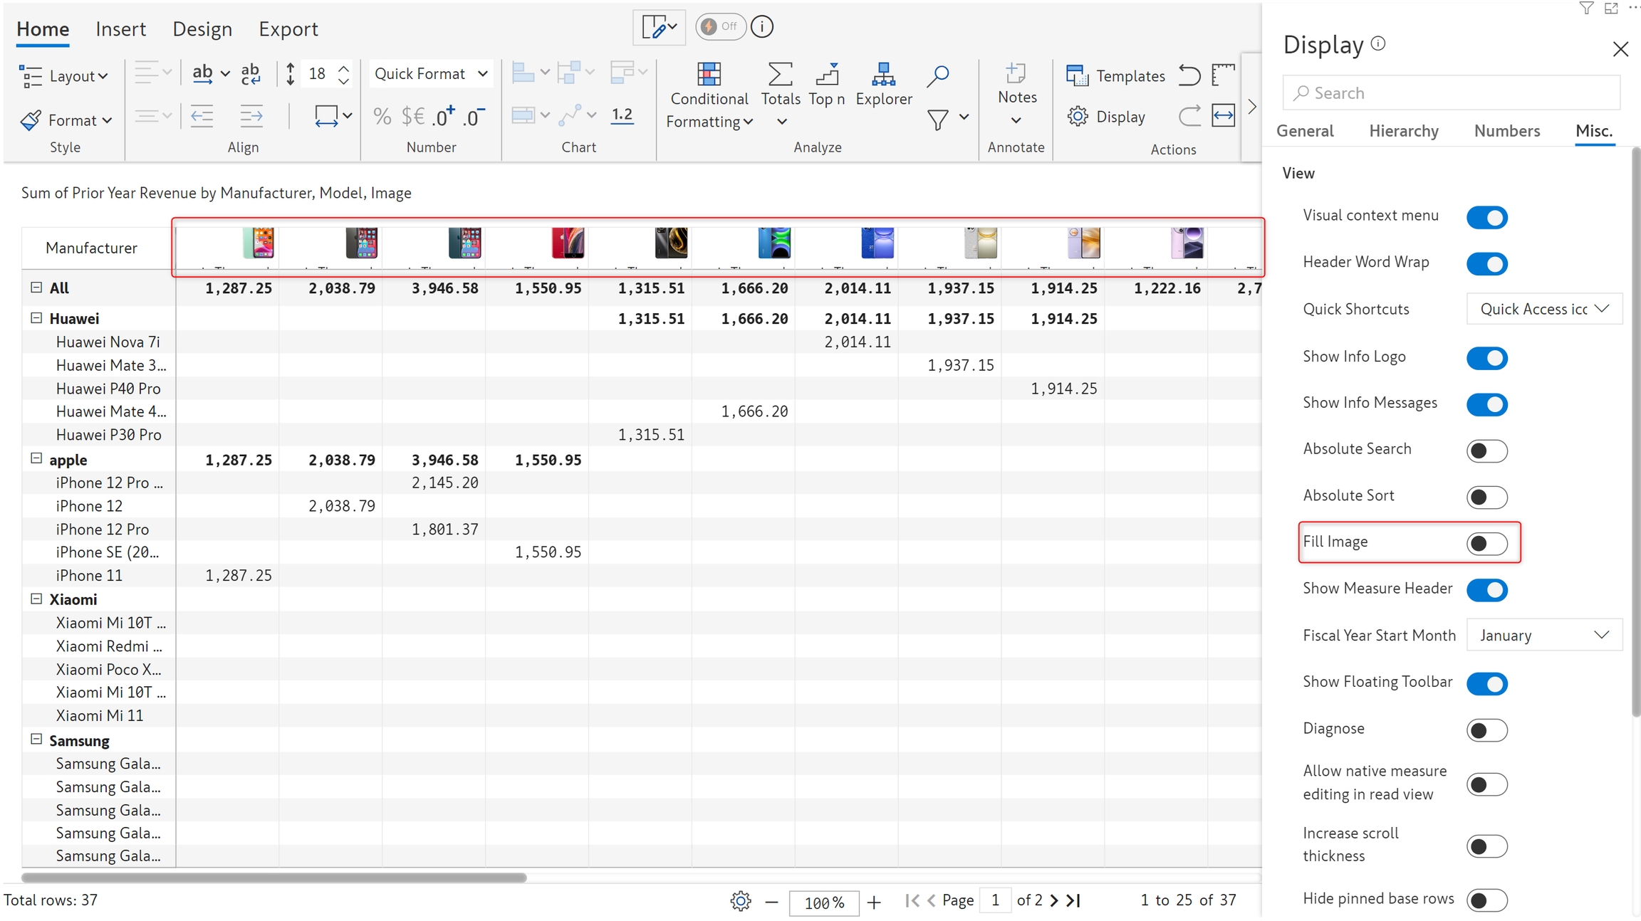Open the table settings gear in footer
1641x921 pixels.
741,901
